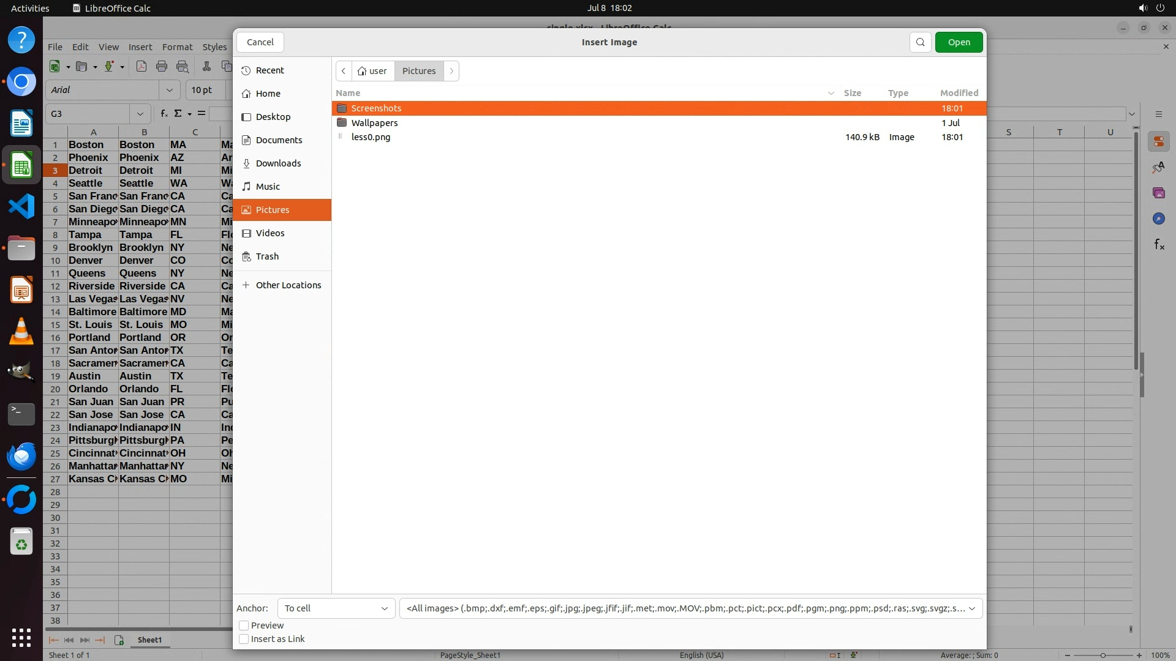Open the All images file type filter dropdown
Image resolution: width=1176 pixels, height=661 pixels.
[x=690, y=608]
